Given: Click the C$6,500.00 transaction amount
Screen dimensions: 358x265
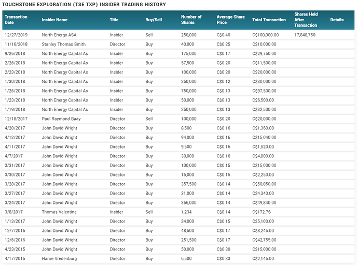Looking at the screenshot, I should (263, 100).
